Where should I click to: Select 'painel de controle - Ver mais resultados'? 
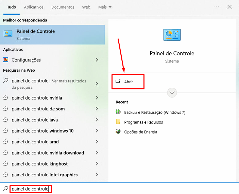[52, 84]
